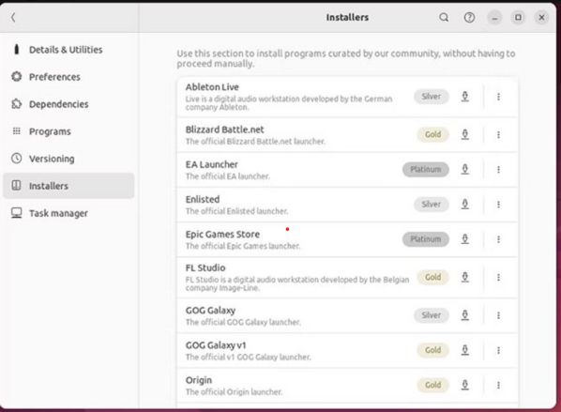Click the FL Studio install icon
Viewport: 561px width, 412px height.
[x=464, y=277]
